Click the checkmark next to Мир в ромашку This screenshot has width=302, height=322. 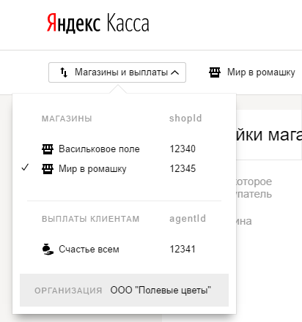tap(25, 168)
